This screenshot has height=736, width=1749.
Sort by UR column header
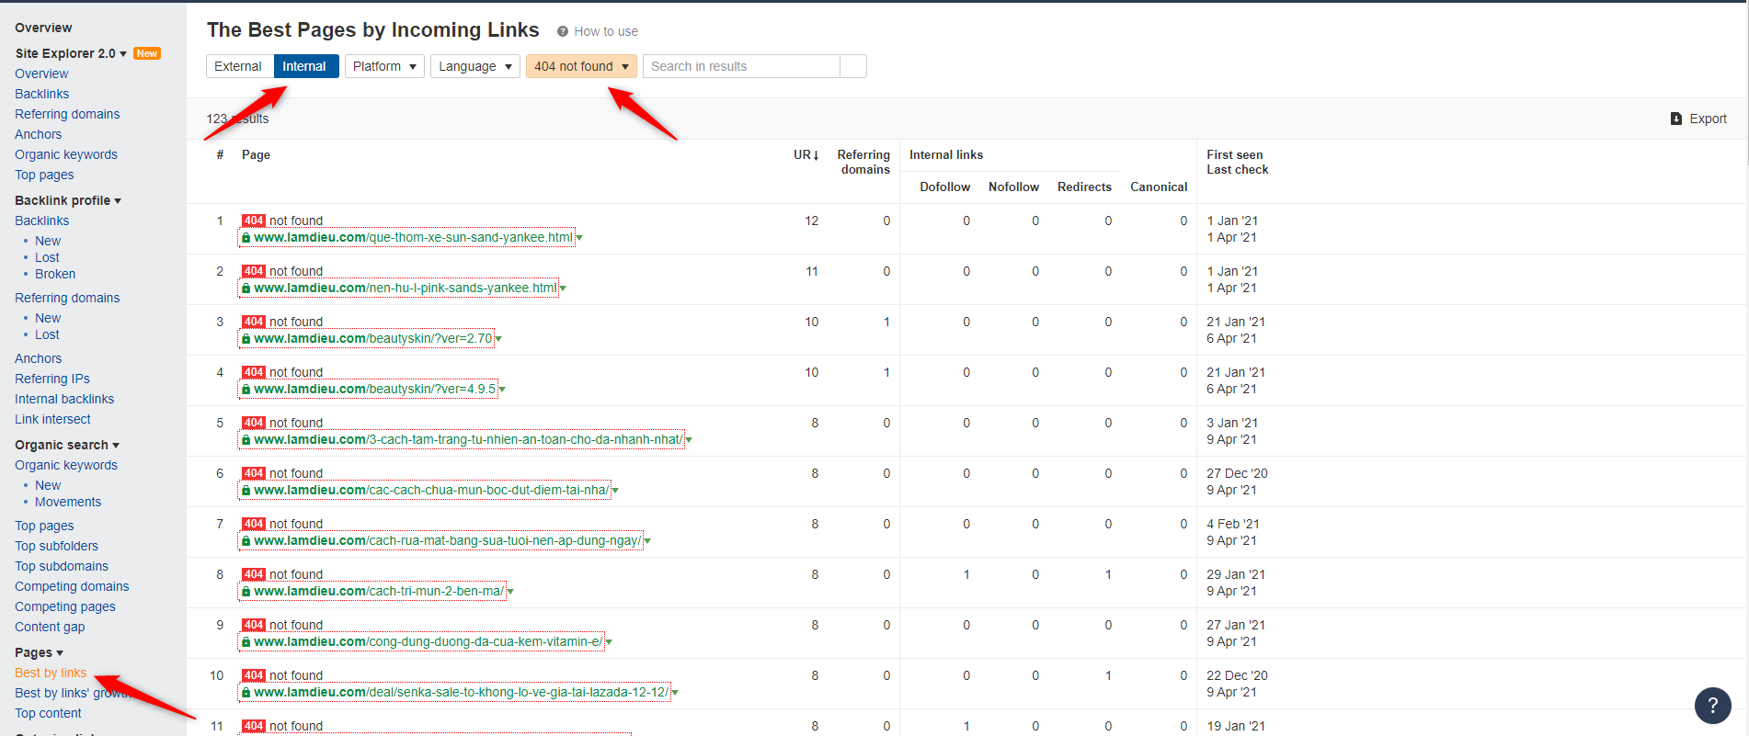(806, 154)
